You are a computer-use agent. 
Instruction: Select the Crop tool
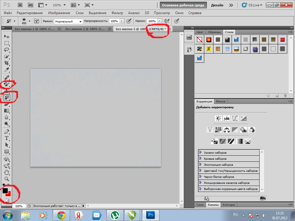click(x=7, y=63)
